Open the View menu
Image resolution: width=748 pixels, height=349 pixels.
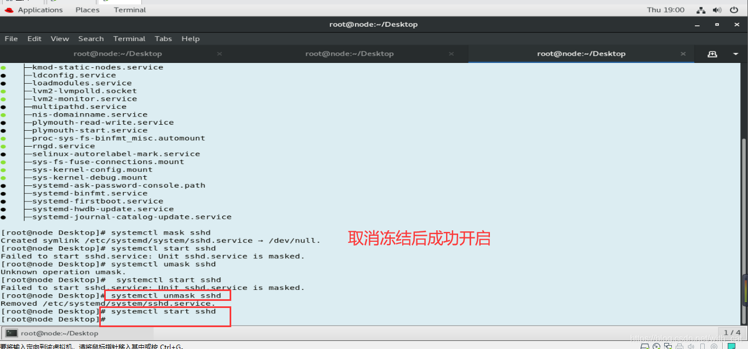coord(60,39)
